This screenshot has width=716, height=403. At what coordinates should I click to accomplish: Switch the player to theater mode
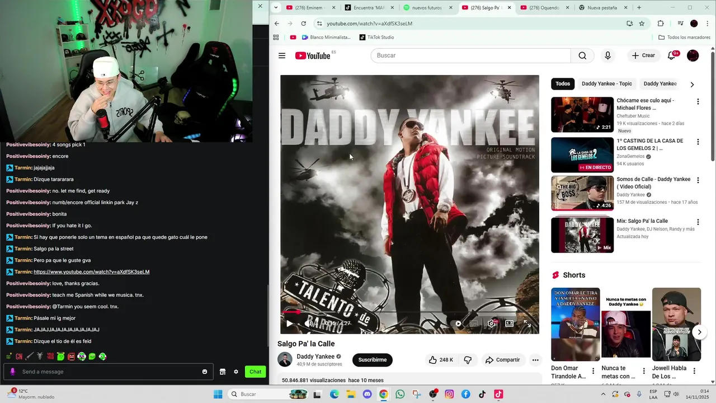coord(510,324)
